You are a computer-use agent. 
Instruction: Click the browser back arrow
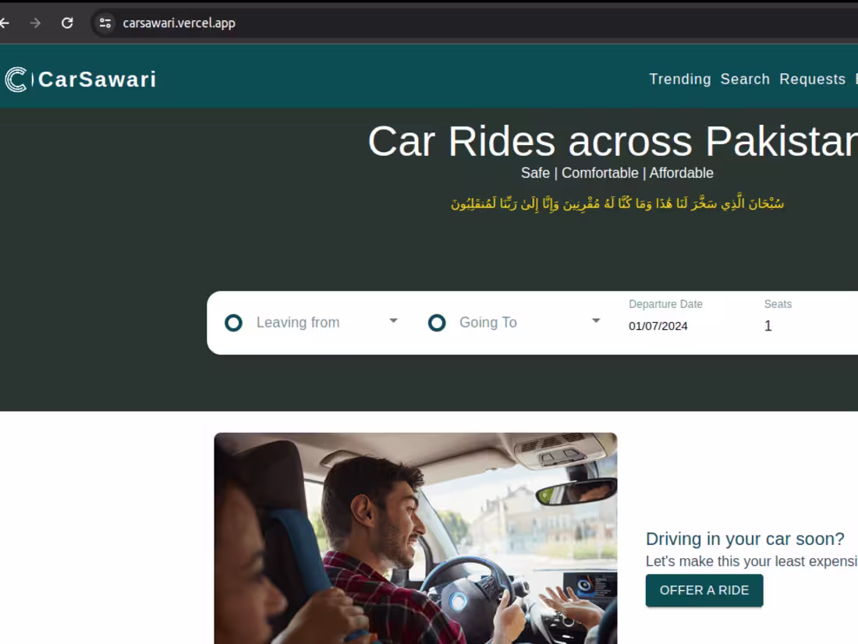click(x=6, y=23)
